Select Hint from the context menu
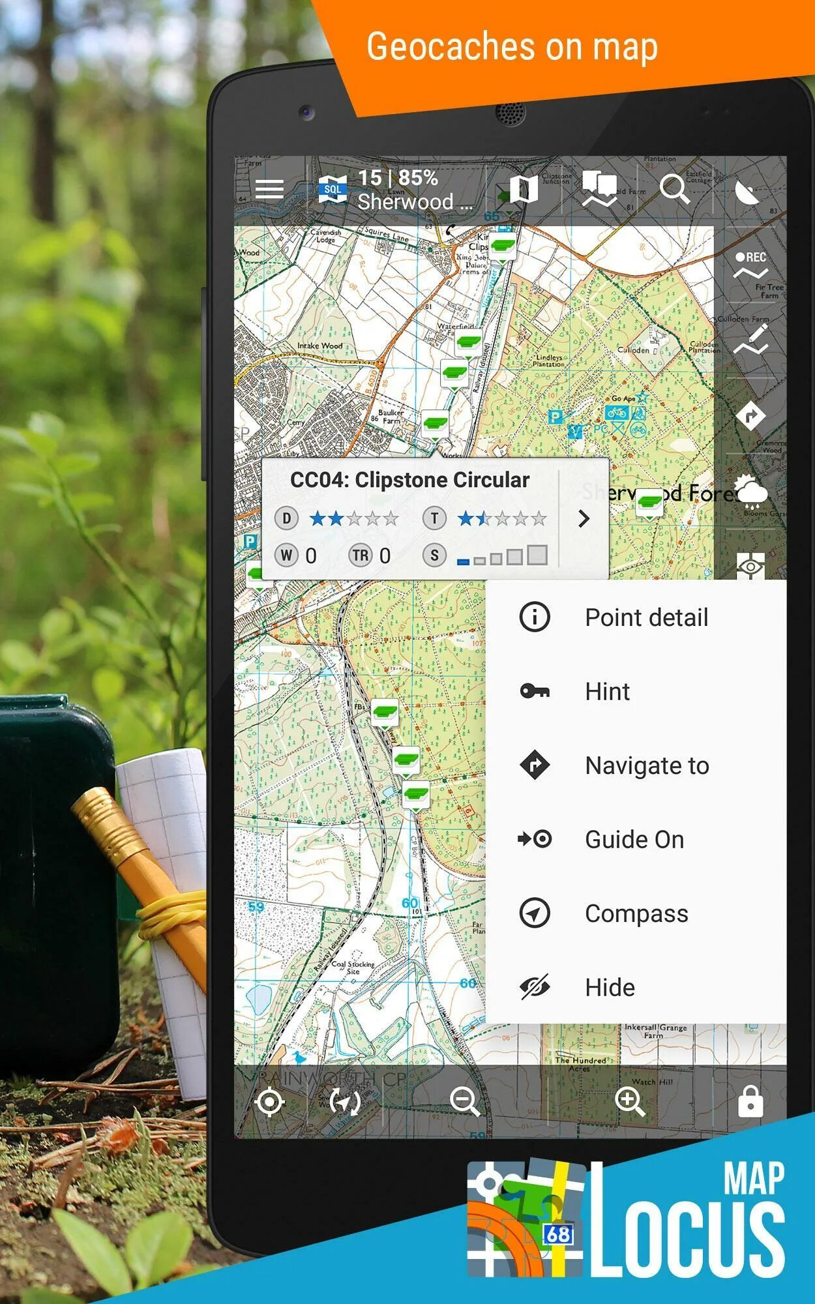Viewport: 815px width, 1304px height. pyautogui.click(x=636, y=691)
